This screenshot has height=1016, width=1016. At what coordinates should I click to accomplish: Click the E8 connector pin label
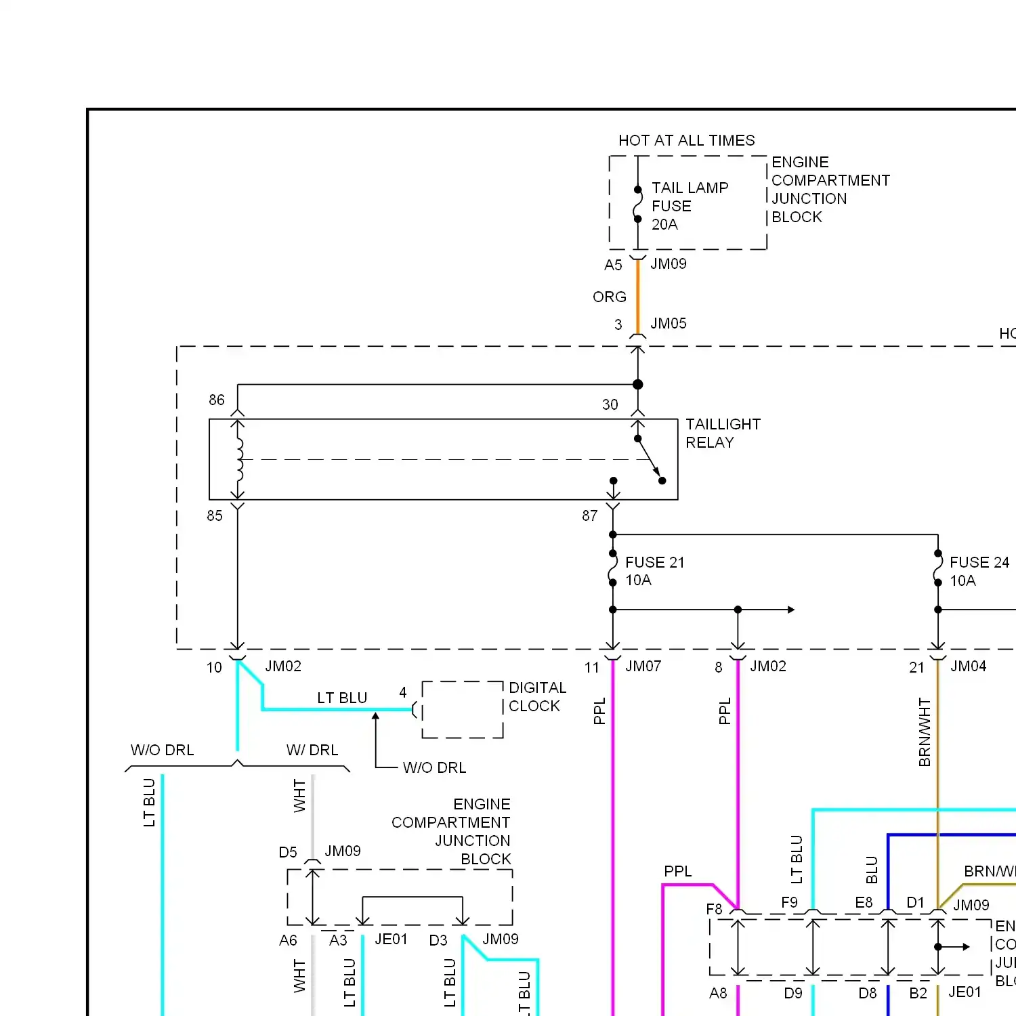point(864,902)
